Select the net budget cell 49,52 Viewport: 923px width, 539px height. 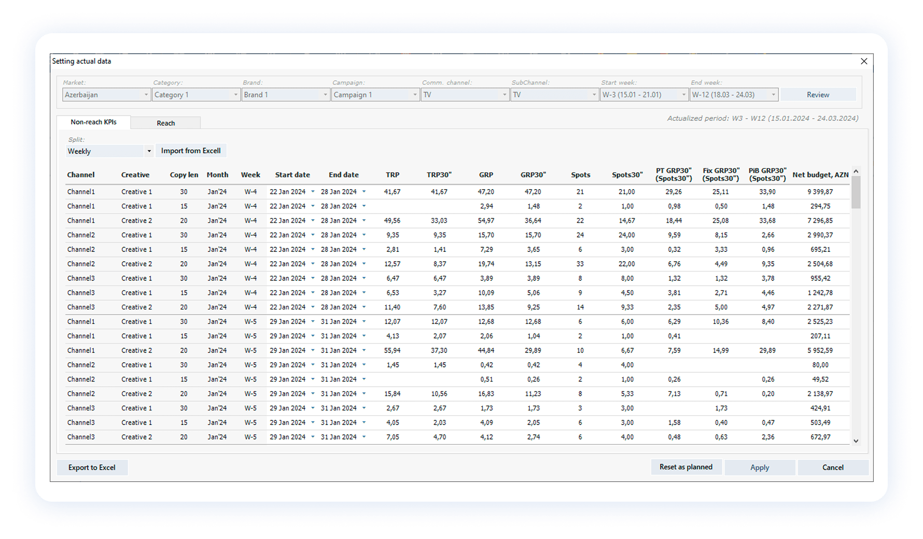pyautogui.click(x=820, y=379)
